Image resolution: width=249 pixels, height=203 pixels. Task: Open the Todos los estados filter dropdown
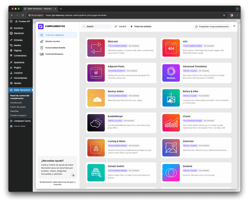pyautogui.click(x=141, y=26)
